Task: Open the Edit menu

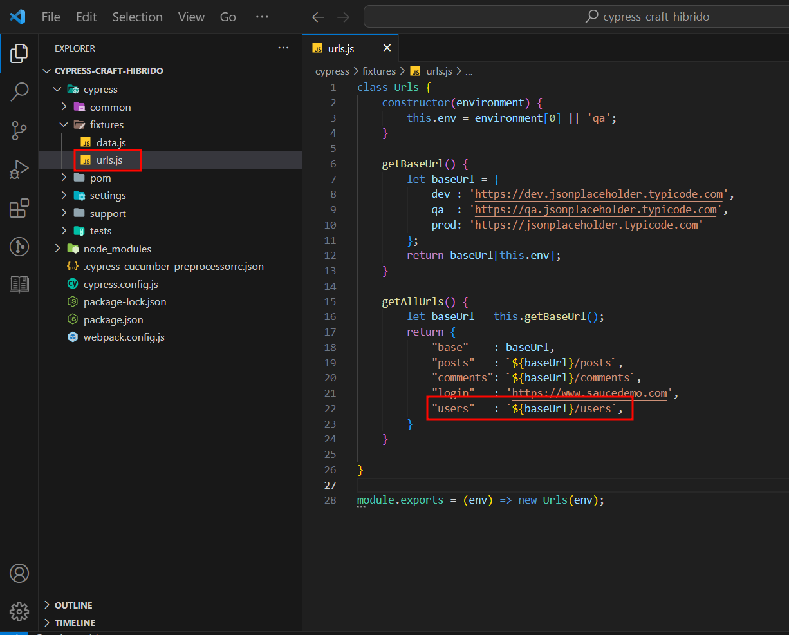Action: point(86,17)
